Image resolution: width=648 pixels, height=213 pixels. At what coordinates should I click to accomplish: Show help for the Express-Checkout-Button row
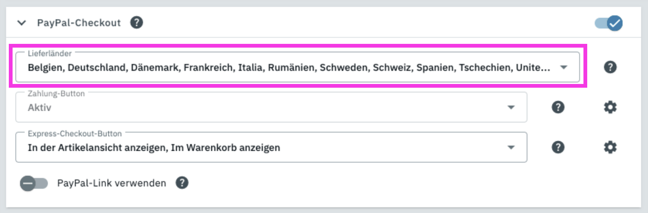557,147
